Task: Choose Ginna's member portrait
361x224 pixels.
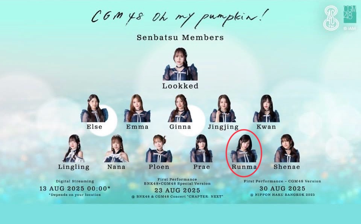Action: (180, 108)
